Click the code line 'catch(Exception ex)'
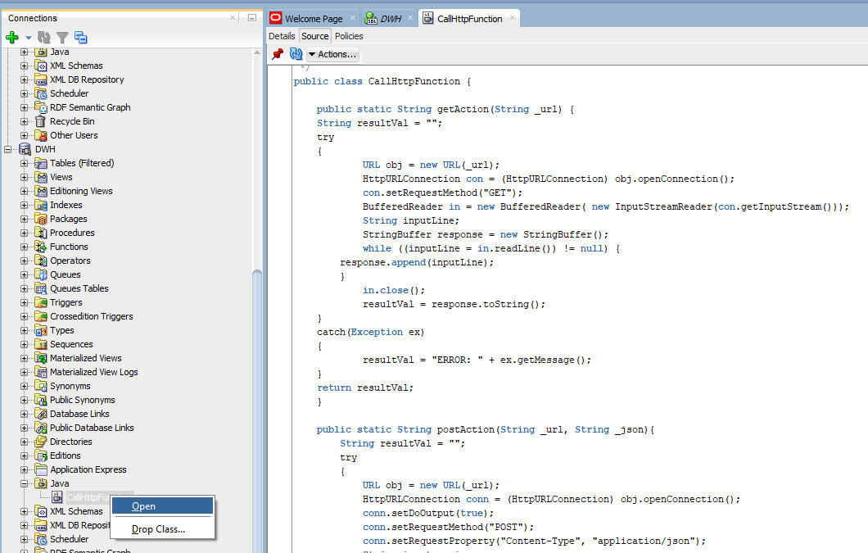The image size is (868, 553). point(370,332)
